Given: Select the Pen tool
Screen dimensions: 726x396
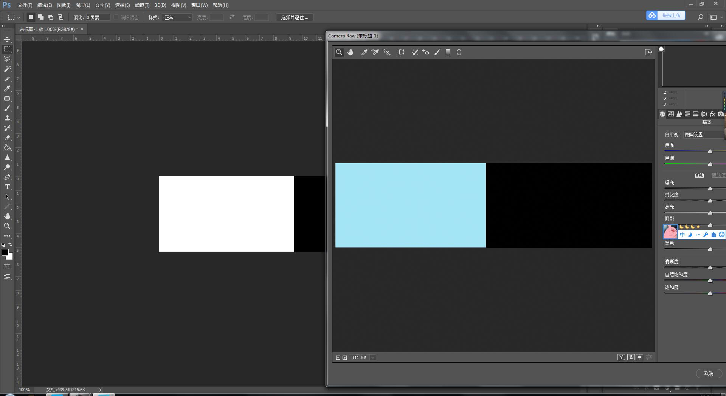Looking at the screenshot, I should click(x=7, y=177).
